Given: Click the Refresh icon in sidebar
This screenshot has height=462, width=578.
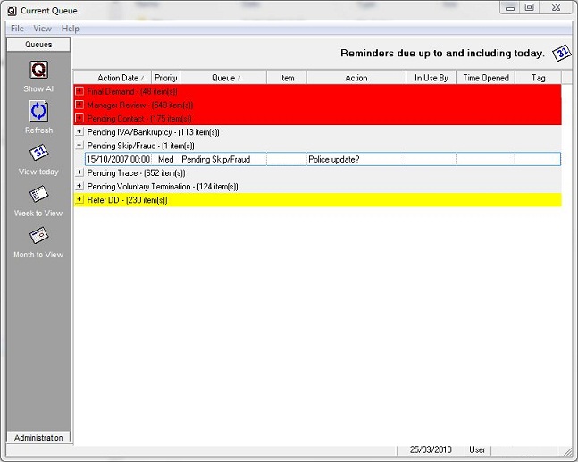Looking at the screenshot, I should pos(38,112).
